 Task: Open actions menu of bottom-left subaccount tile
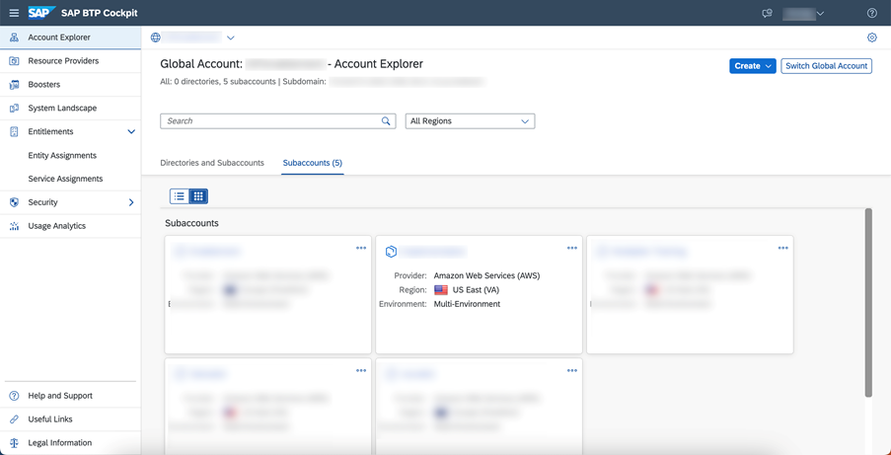pos(361,371)
